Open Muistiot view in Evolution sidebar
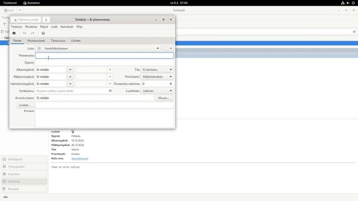This screenshot has width=358, height=201. click(x=25, y=189)
